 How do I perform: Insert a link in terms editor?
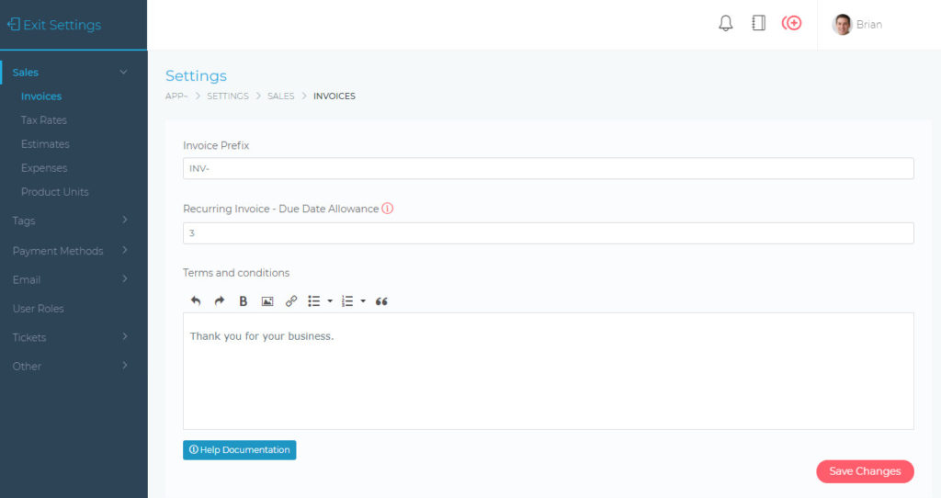tap(291, 301)
